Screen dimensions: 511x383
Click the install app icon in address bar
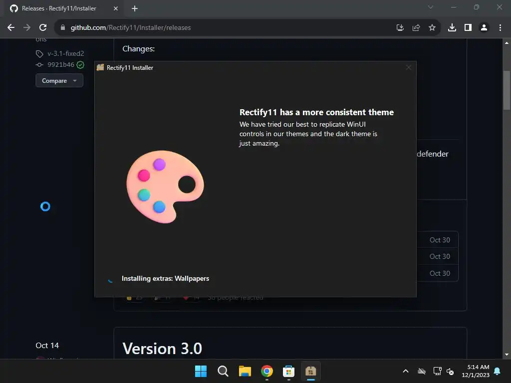(x=400, y=28)
